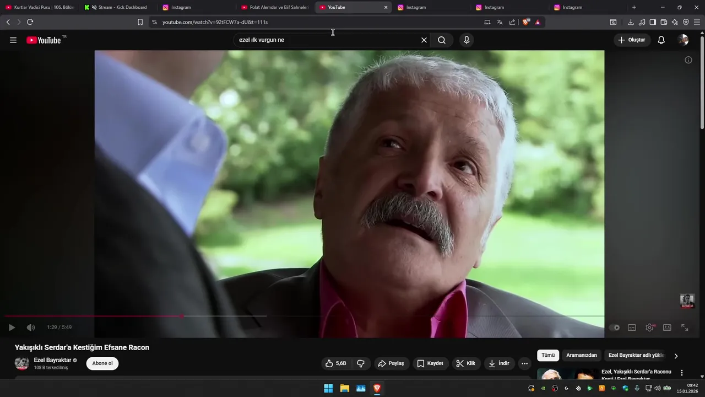Image resolution: width=705 pixels, height=397 pixels.
Task: Toggle the autoplay switch in player
Action: click(x=615, y=328)
